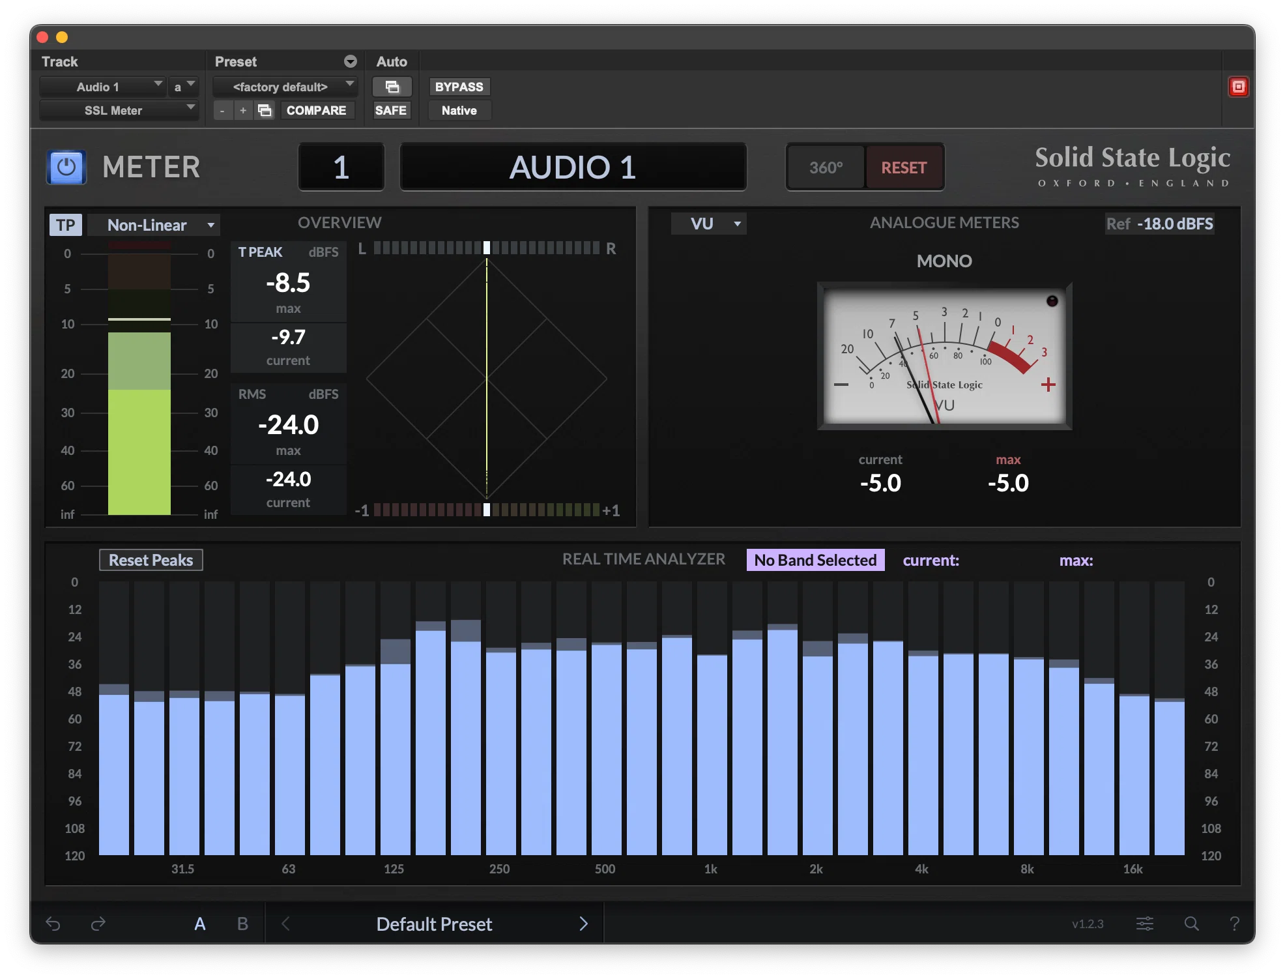Select the previous preset minus button
The image size is (1285, 979).
pos(222,111)
